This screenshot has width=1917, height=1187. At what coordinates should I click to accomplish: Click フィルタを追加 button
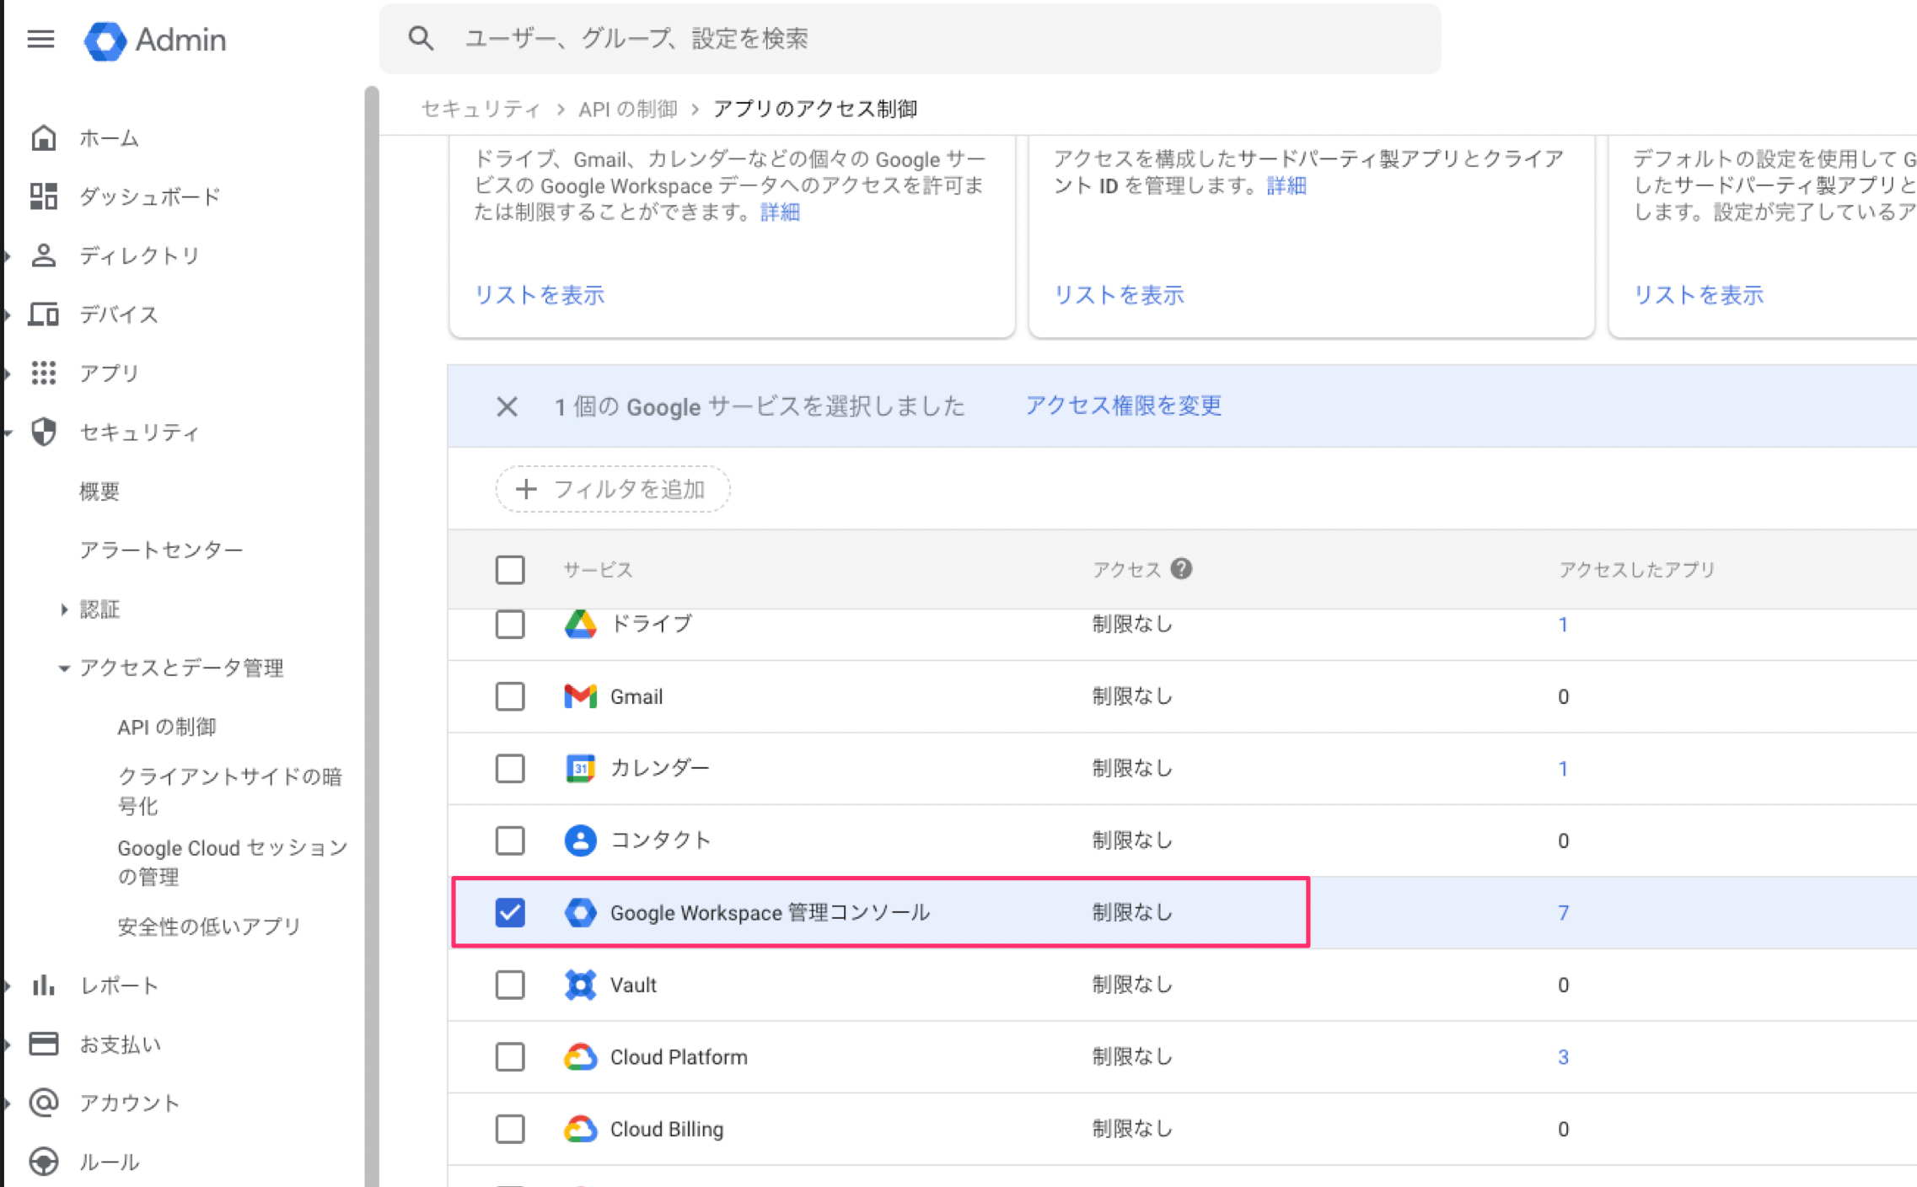coord(613,489)
